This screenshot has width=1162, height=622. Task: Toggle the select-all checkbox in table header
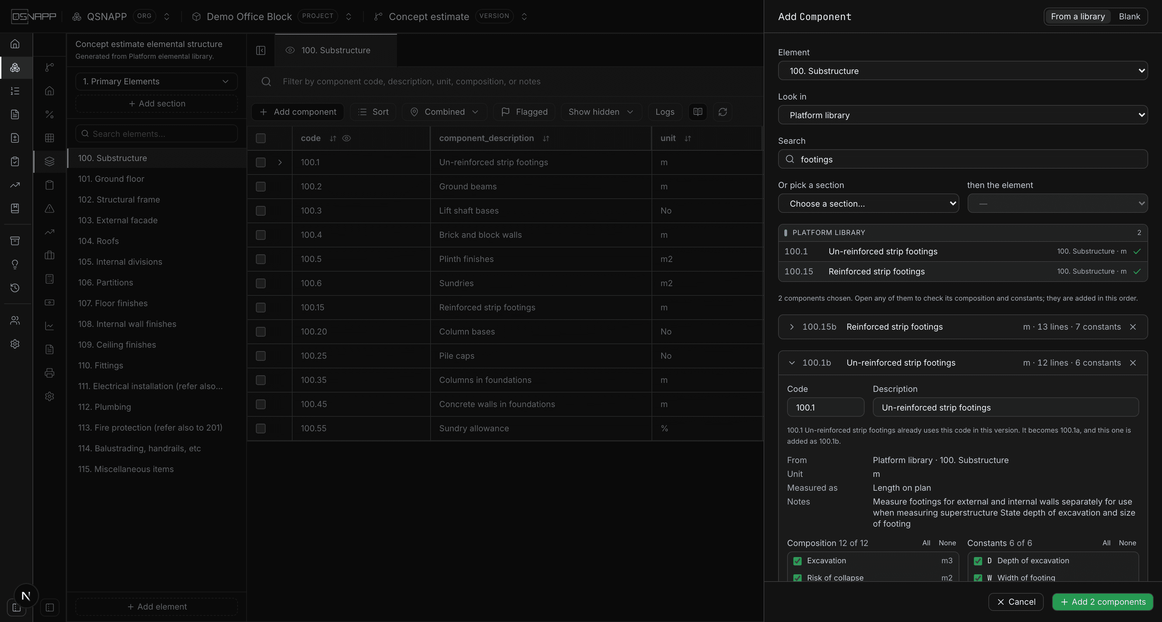(261, 138)
